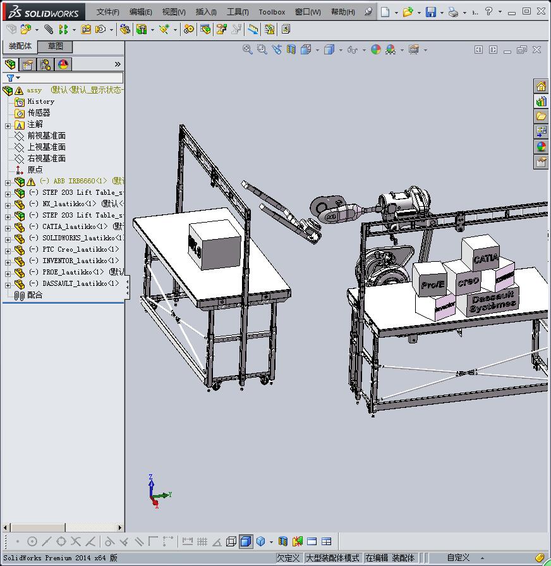Click the Display Style cube icon
This screenshot has height=566, width=551.
pyautogui.click(x=329, y=49)
